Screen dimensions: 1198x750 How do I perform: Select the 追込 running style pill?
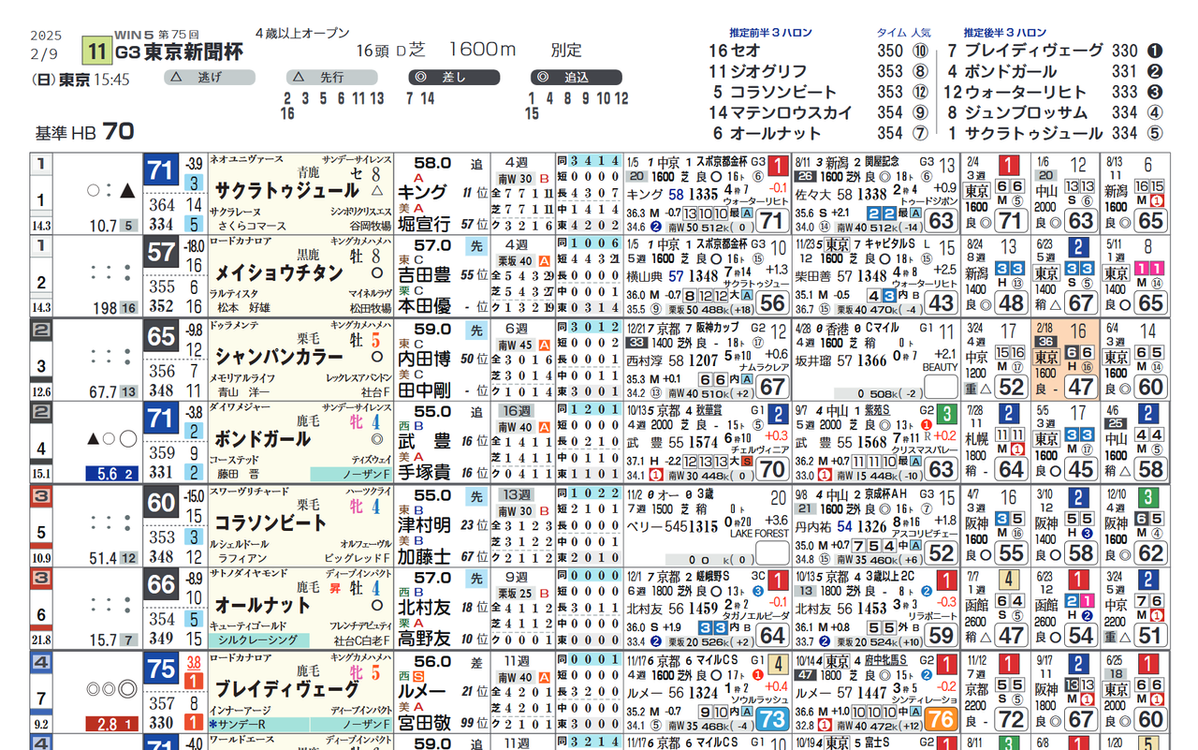pos(576,78)
